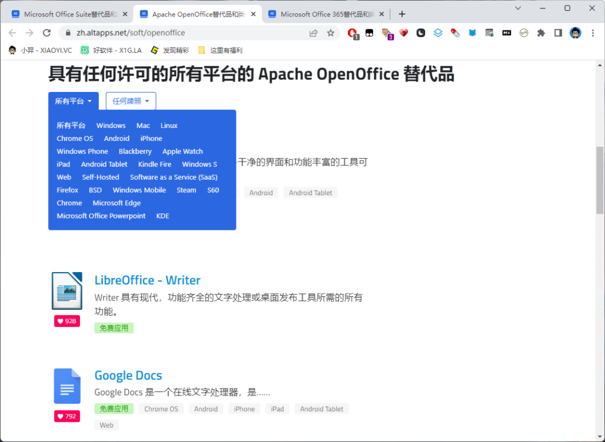The width and height of the screenshot is (605, 442).
Task: Switch to Microsoft Office 365 tab
Action: 326,14
